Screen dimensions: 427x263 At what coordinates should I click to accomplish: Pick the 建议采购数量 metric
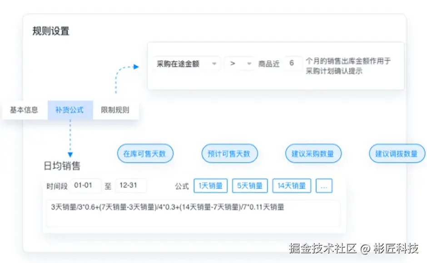[x=313, y=153]
